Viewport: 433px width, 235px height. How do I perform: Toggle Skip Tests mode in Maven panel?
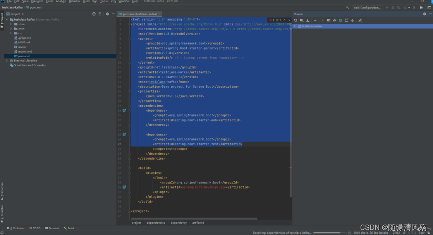coord(340,20)
